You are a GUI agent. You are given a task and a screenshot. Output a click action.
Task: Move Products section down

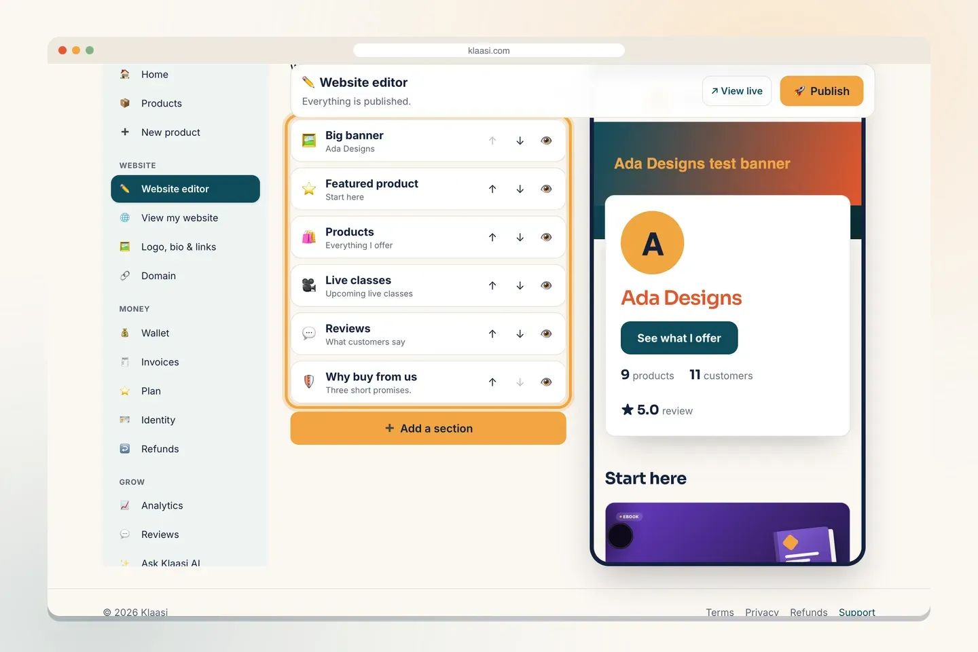click(520, 237)
